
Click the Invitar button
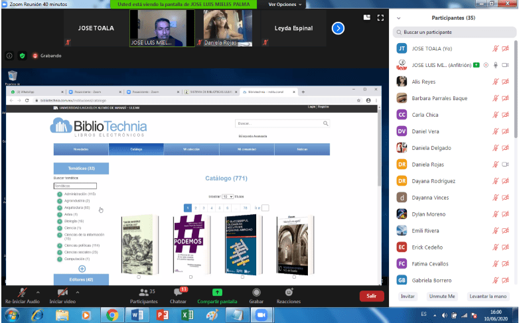[x=408, y=296]
